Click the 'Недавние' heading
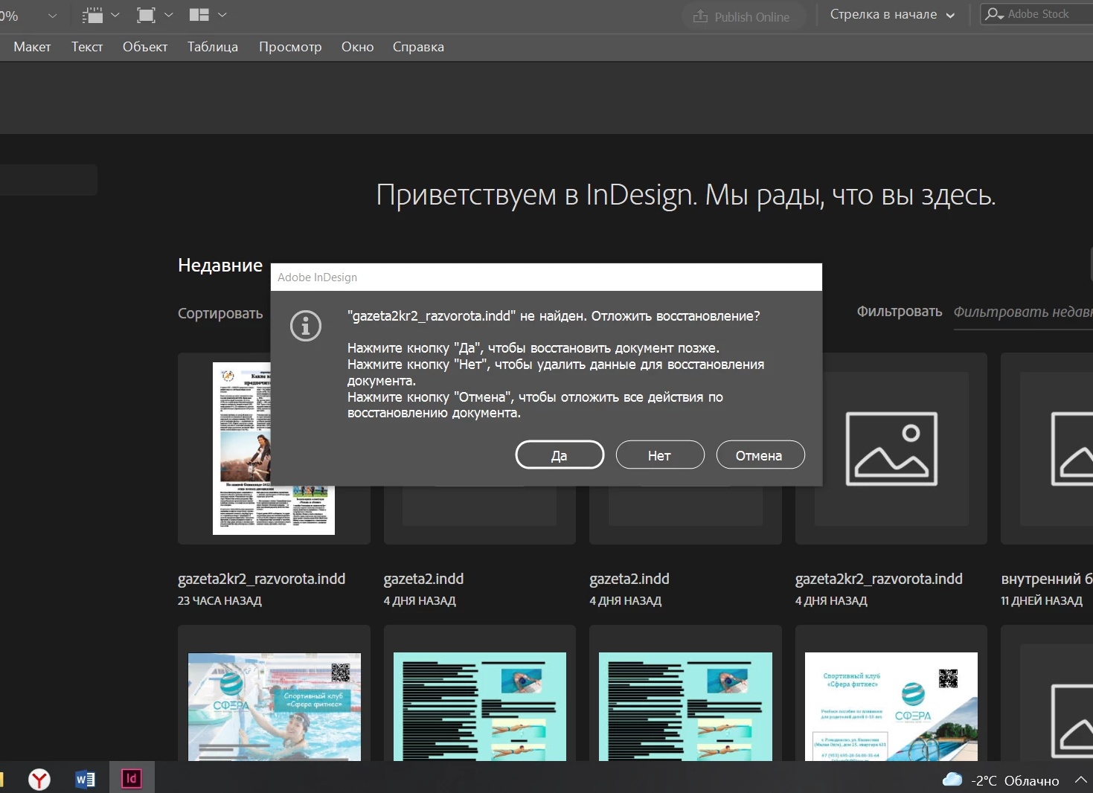The height and width of the screenshot is (793, 1093). pos(220,266)
